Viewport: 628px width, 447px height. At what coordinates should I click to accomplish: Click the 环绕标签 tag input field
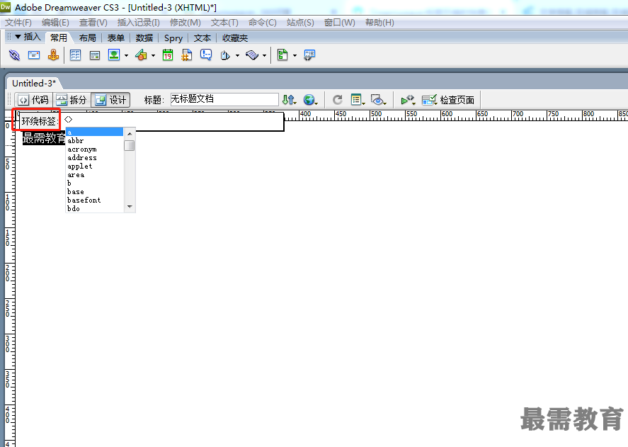[x=172, y=120]
